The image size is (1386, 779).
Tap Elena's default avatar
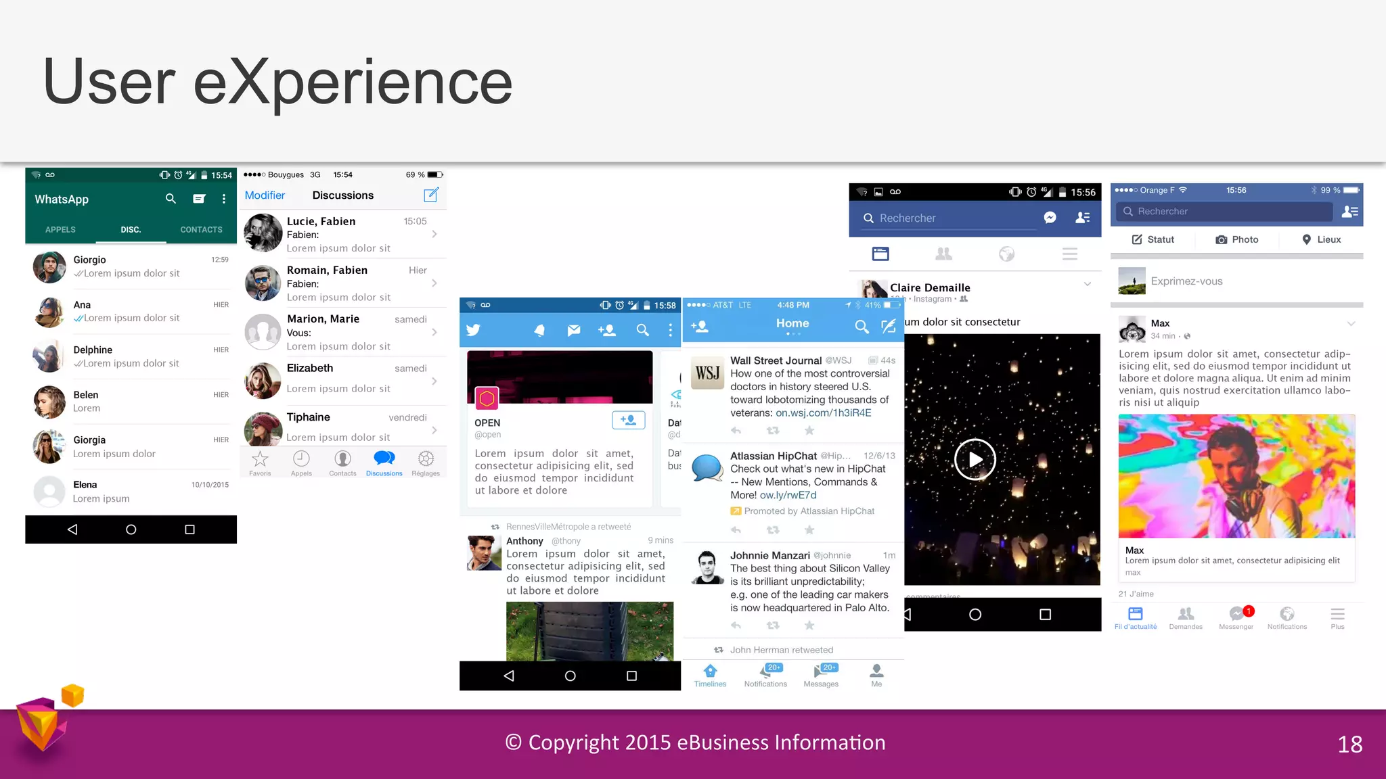point(49,492)
